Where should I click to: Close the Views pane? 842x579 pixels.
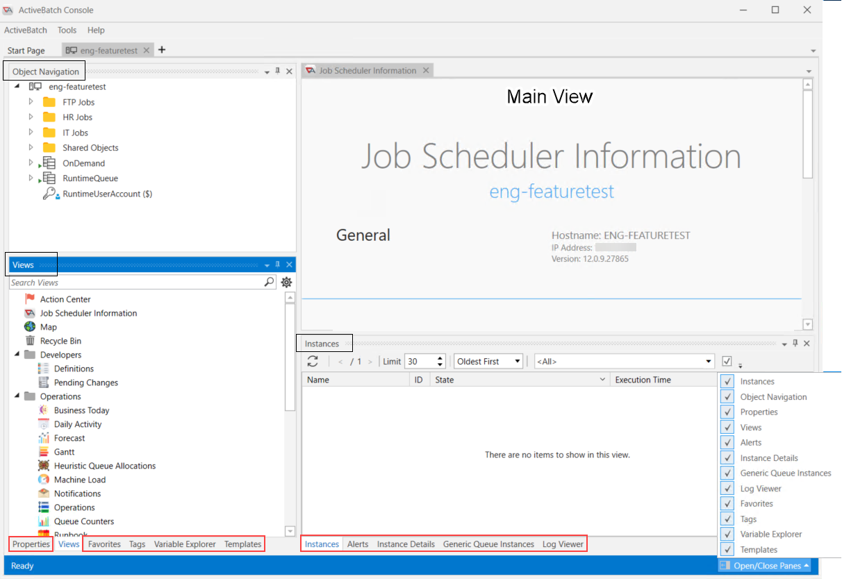(x=289, y=265)
